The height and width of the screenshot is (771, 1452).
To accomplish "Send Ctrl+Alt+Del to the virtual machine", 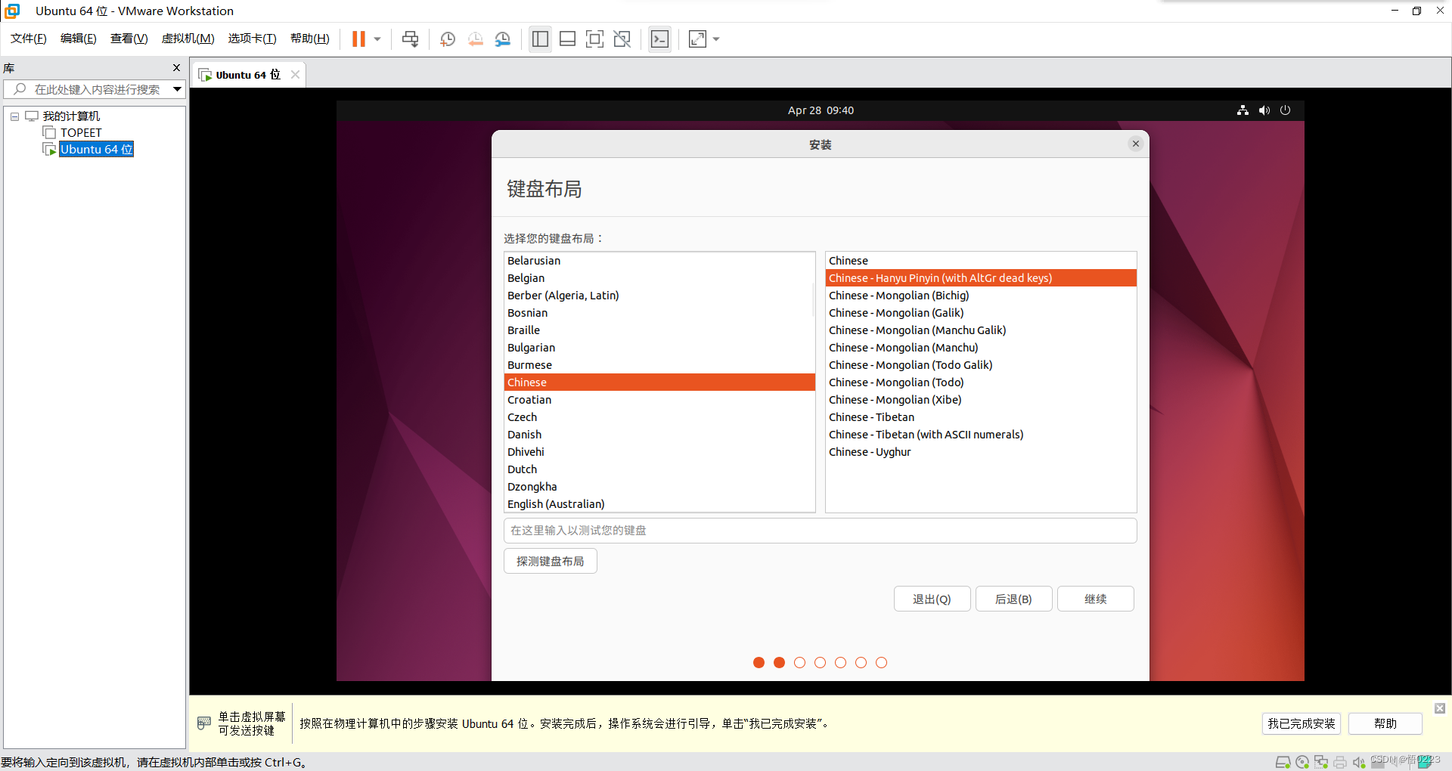I will tap(411, 39).
